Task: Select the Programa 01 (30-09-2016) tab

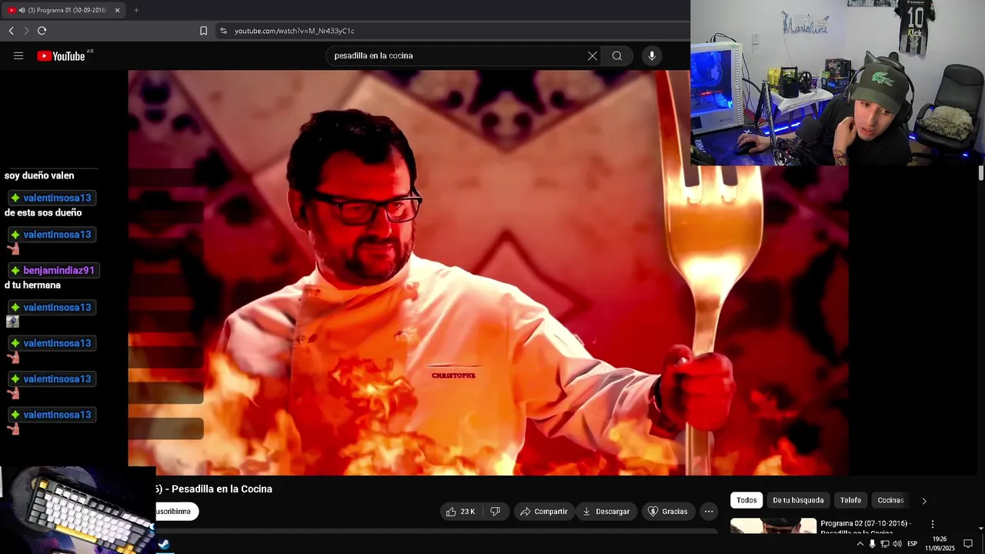Action: tap(64, 10)
